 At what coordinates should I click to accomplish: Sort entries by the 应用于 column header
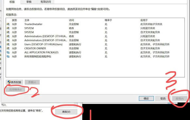[144, 20]
